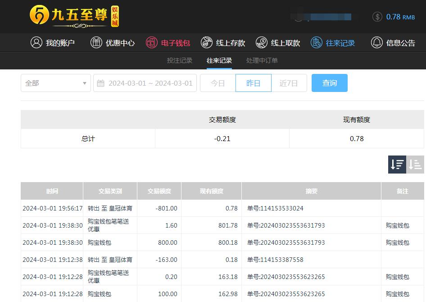Click the 往来记录 records icon

(x=317, y=43)
